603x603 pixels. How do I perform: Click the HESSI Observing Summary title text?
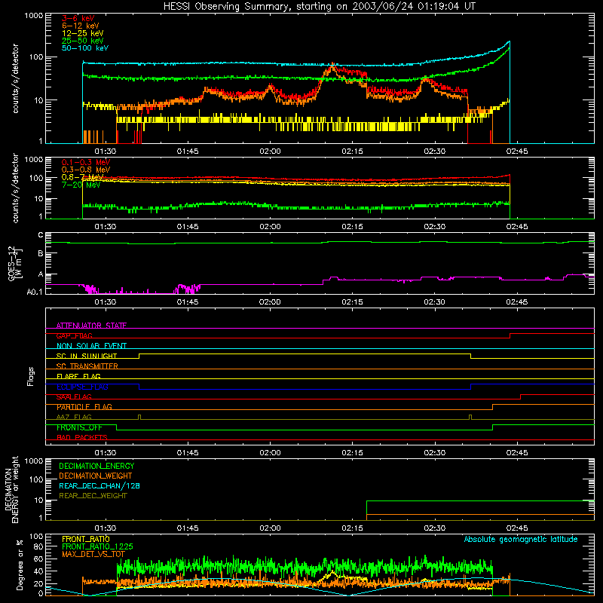point(319,7)
